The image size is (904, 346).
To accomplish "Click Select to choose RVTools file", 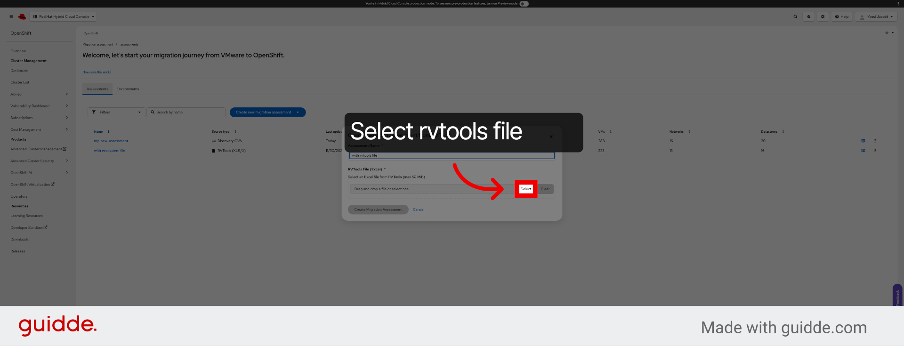I will click(x=526, y=189).
